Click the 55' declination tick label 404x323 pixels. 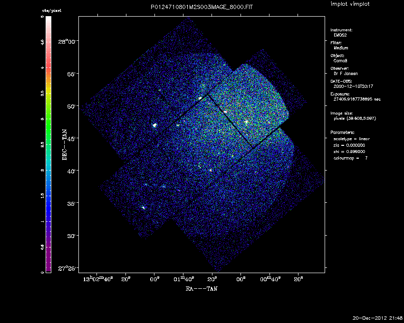click(72, 74)
